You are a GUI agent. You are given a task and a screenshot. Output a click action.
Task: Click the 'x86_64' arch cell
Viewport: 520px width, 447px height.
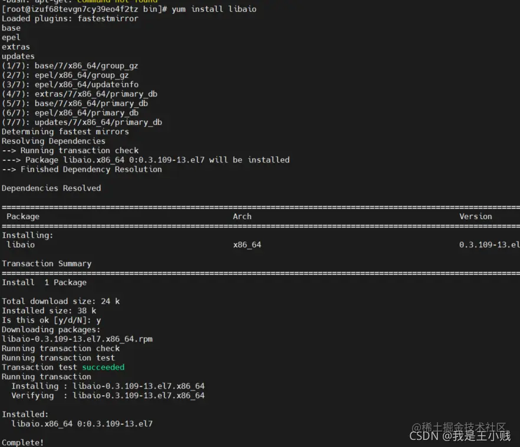(246, 245)
